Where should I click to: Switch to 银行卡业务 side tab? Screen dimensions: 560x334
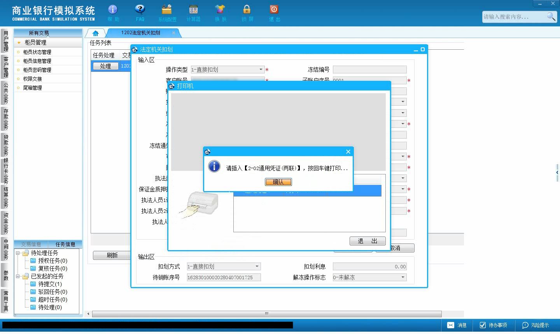[6, 171]
